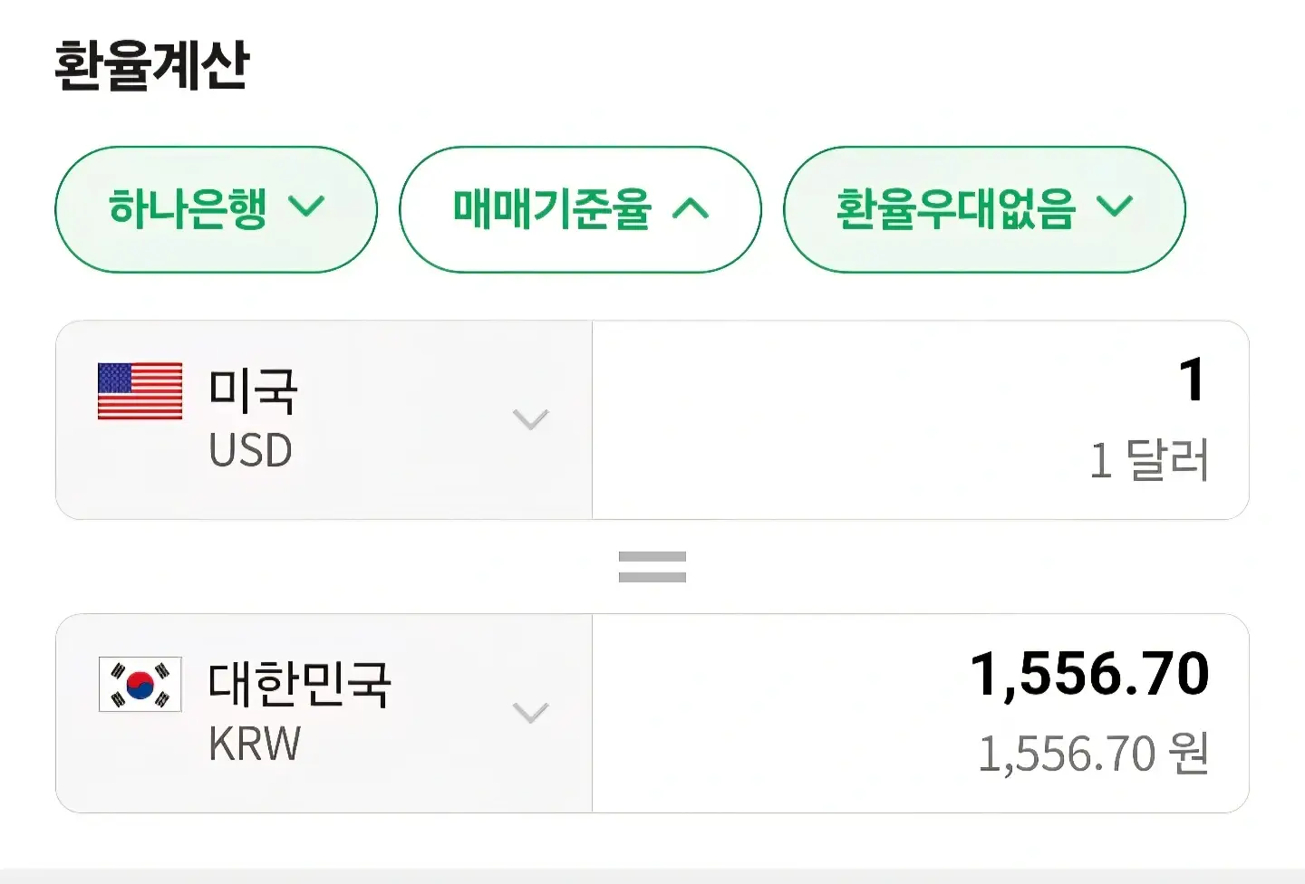Open the 환율우대없음 preferential rate dropdown
Viewport: 1305px width, 884px height.
point(984,209)
